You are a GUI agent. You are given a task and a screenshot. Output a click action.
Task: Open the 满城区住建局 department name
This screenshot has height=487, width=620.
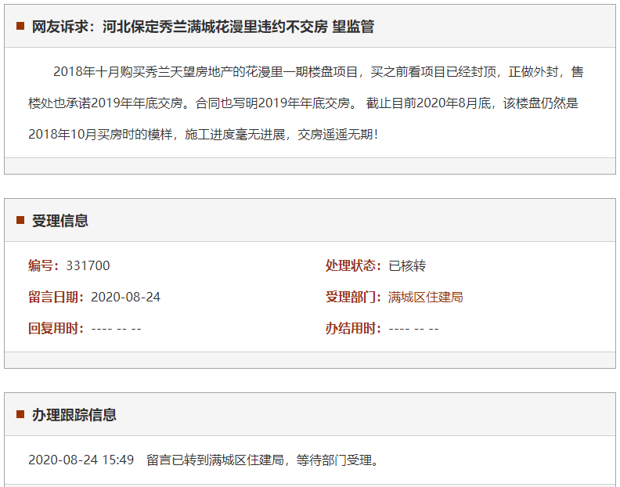tap(426, 297)
